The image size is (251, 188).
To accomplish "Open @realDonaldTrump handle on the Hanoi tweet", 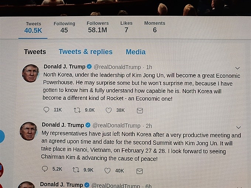I will 116,126.
